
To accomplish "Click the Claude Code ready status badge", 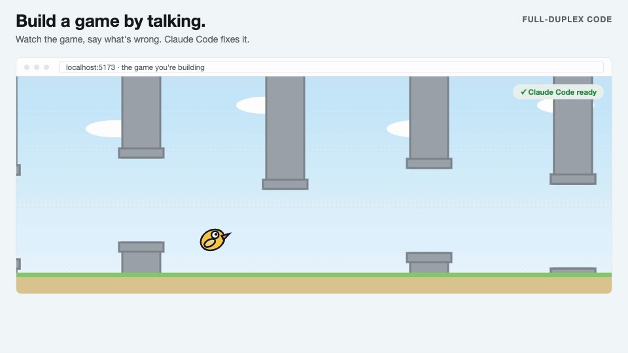I will tap(558, 92).
